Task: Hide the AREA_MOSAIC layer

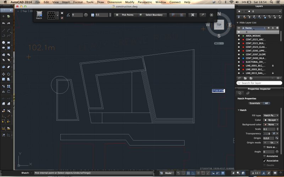Action: coord(239,36)
